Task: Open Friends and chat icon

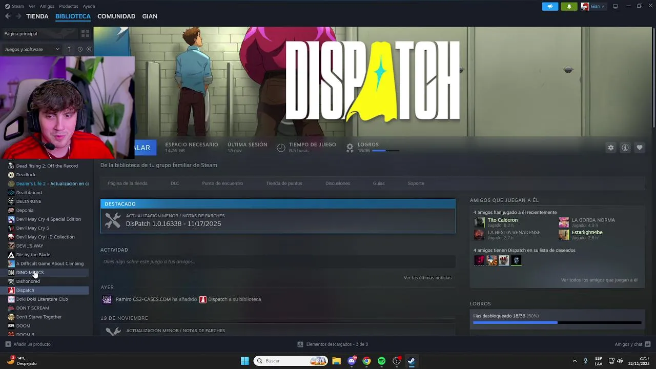Action: [x=648, y=344]
